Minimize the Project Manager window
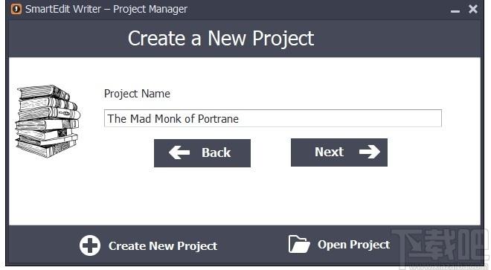 [455, 11]
